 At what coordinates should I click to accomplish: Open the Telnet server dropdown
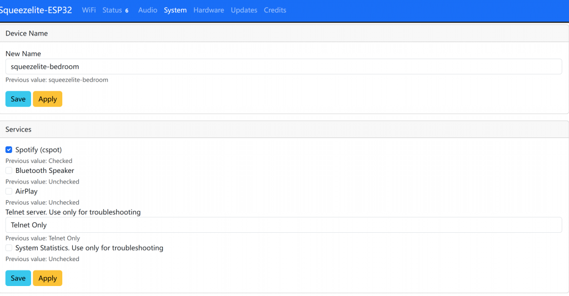[x=283, y=225]
